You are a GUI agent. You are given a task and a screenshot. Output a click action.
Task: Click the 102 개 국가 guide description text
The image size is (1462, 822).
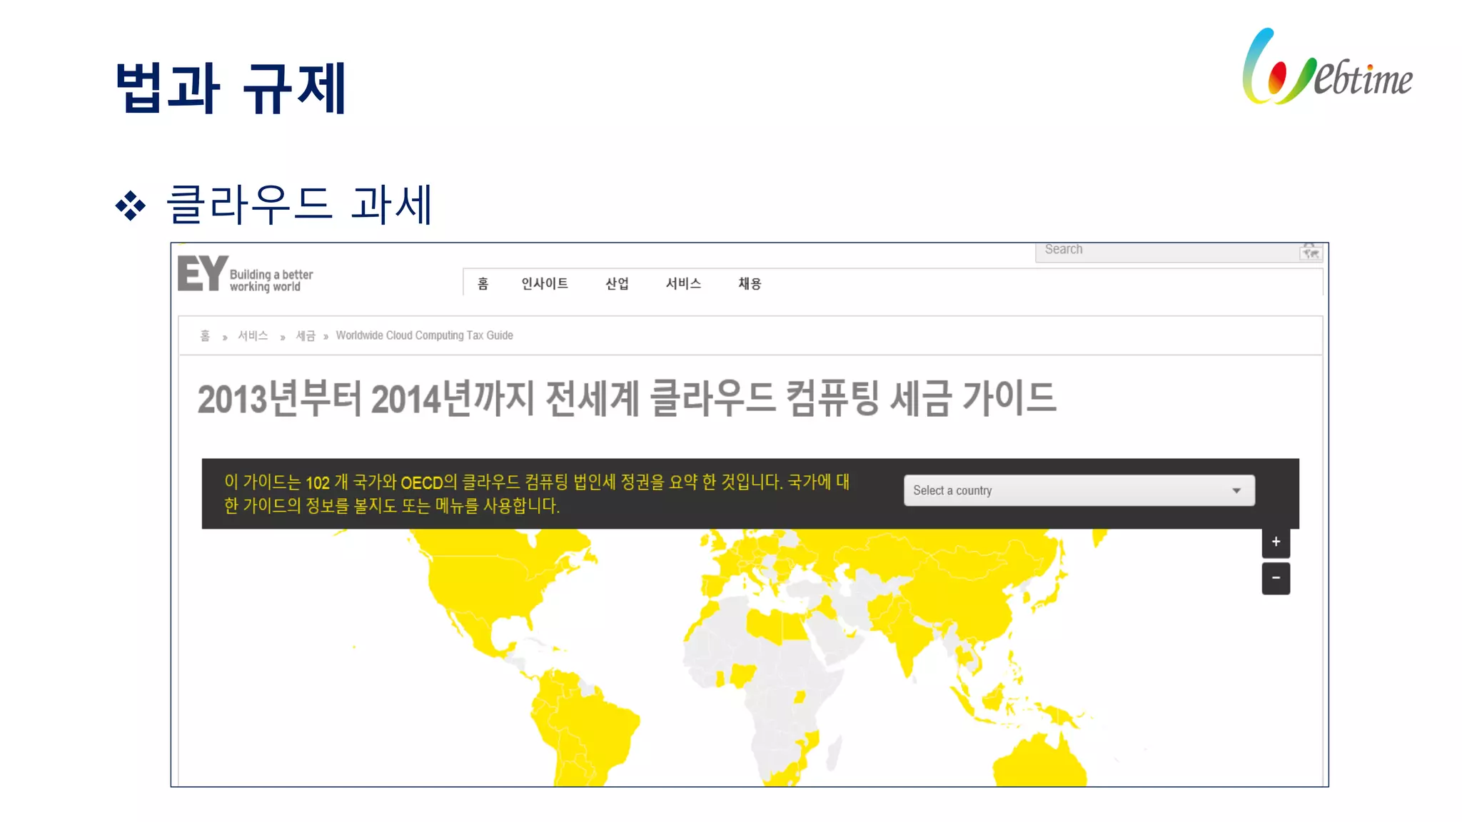pyautogui.click(x=537, y=494)
